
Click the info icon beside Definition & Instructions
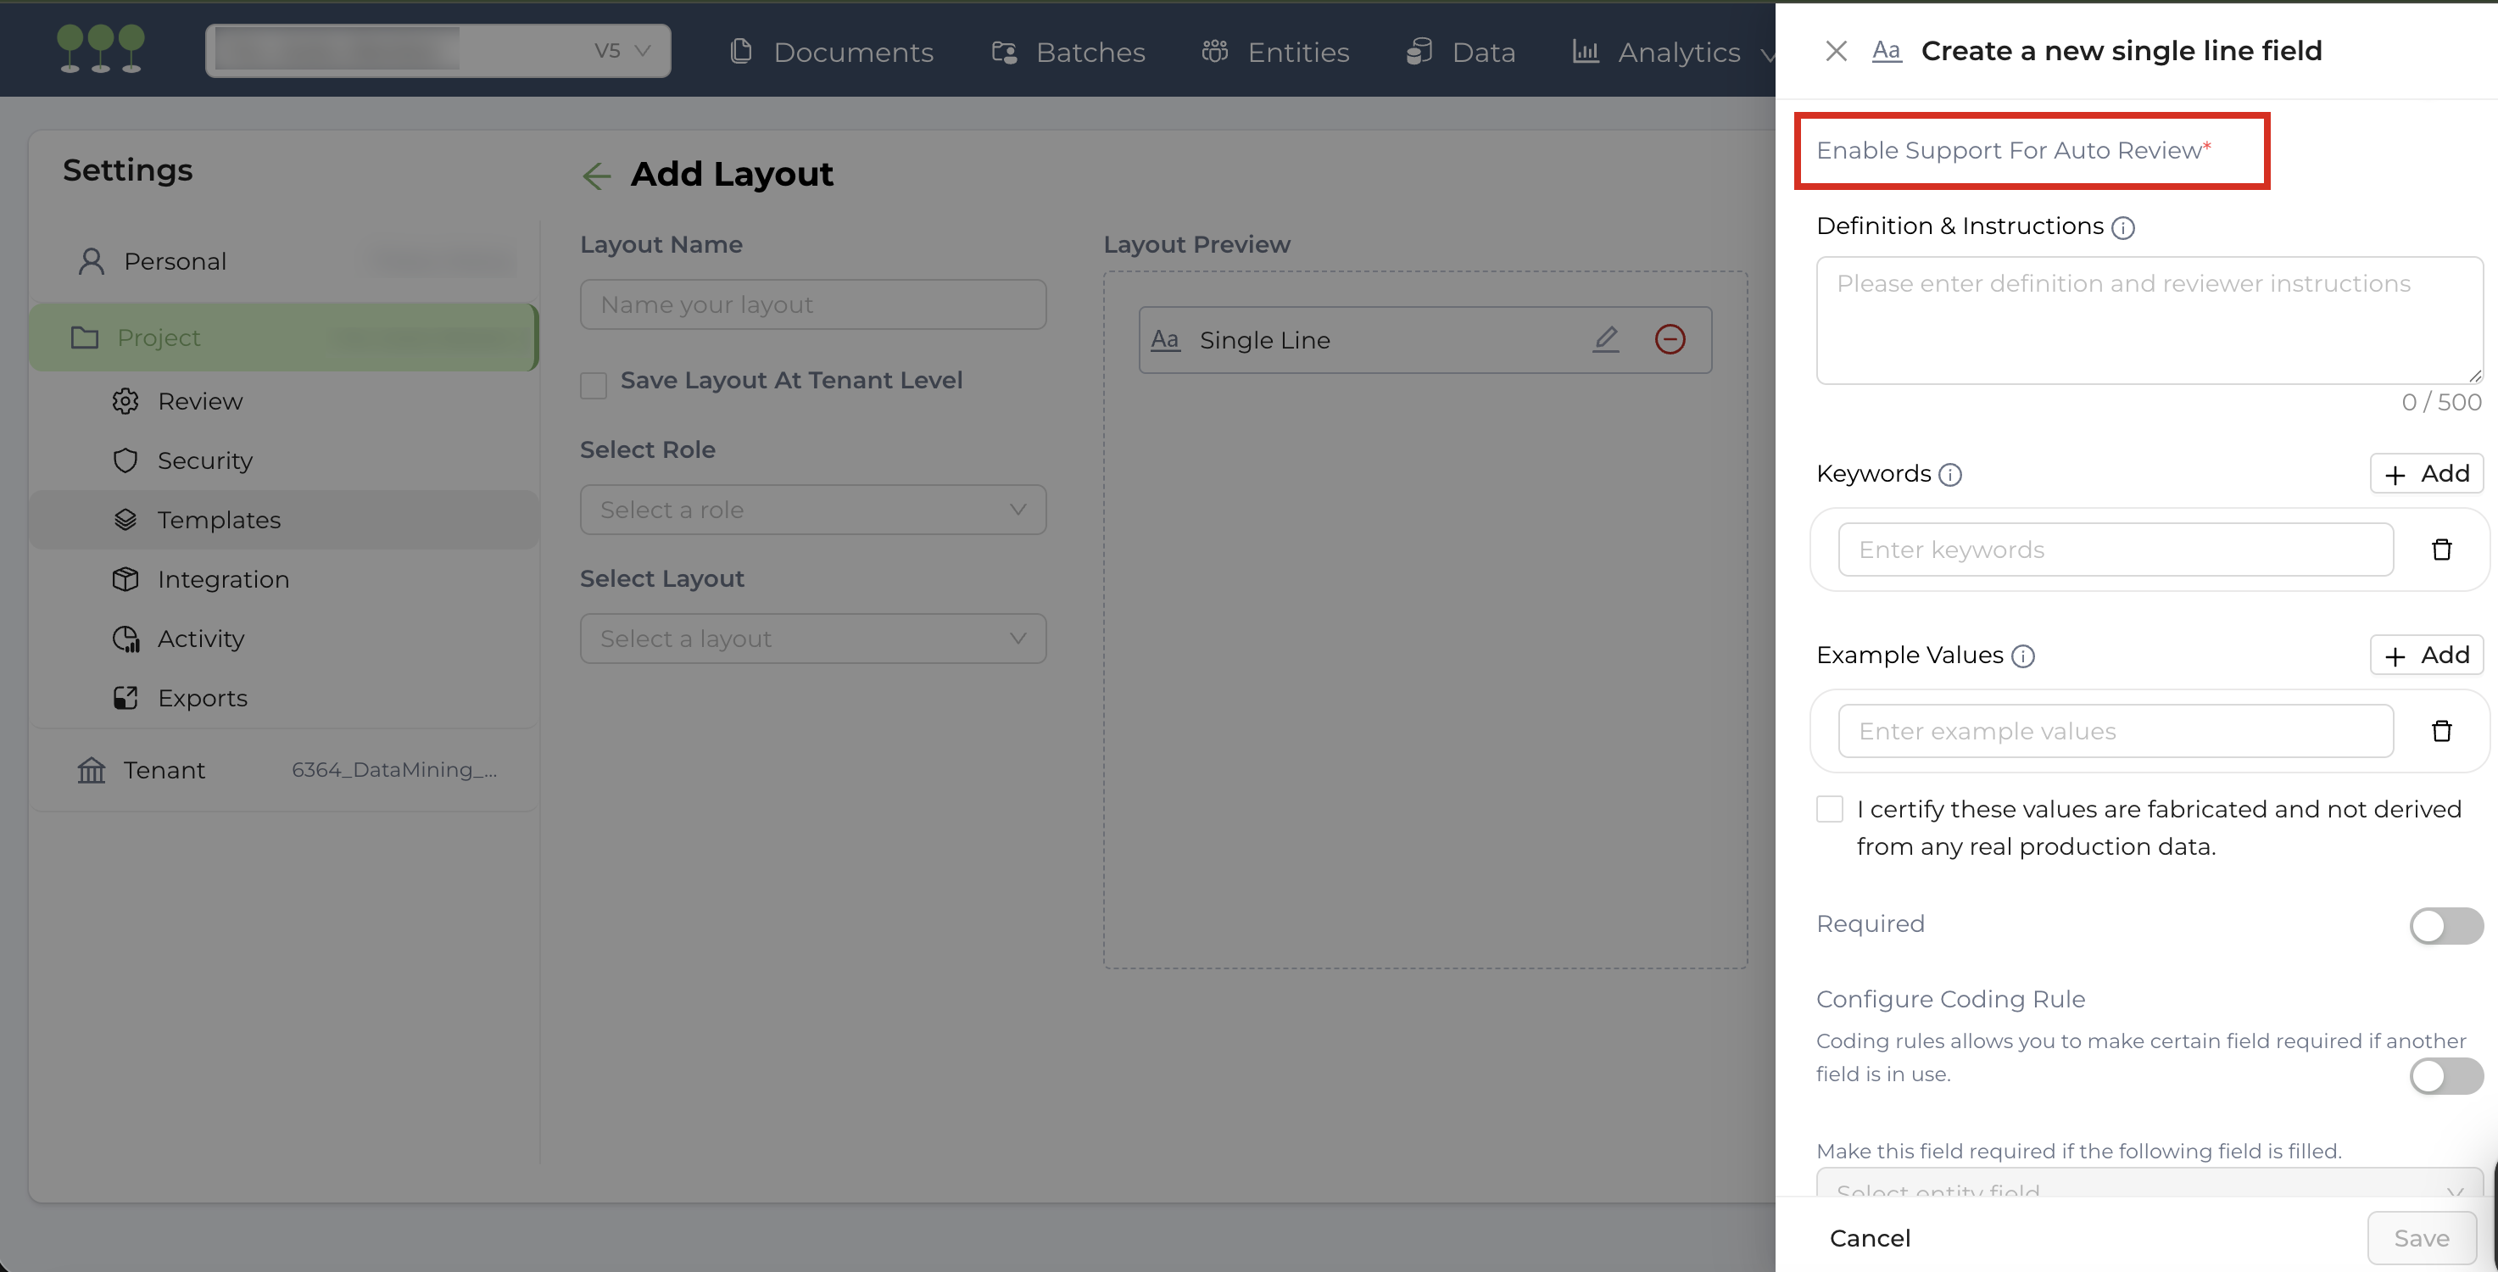(2122, 228)
